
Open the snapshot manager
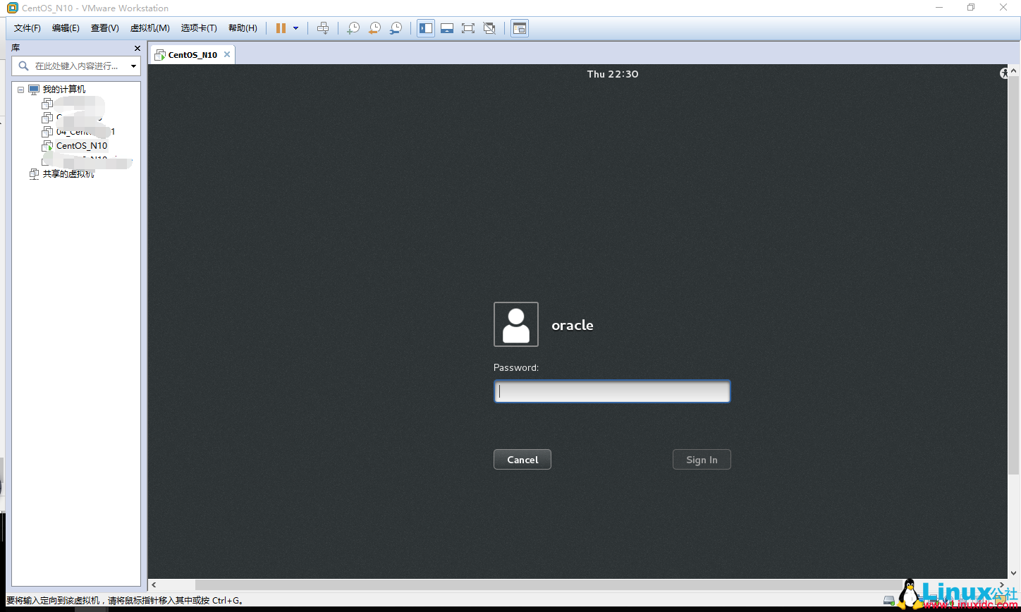click(396, 28)
